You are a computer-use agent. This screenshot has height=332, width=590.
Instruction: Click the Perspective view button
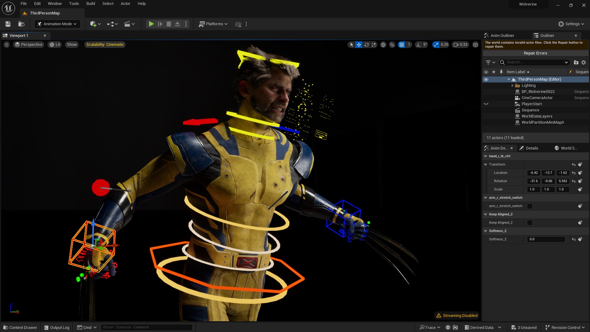pos(28,44)
